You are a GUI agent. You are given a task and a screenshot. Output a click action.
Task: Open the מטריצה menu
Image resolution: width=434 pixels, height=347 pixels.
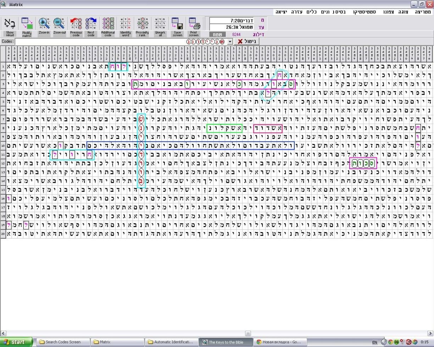pos(423,12)
